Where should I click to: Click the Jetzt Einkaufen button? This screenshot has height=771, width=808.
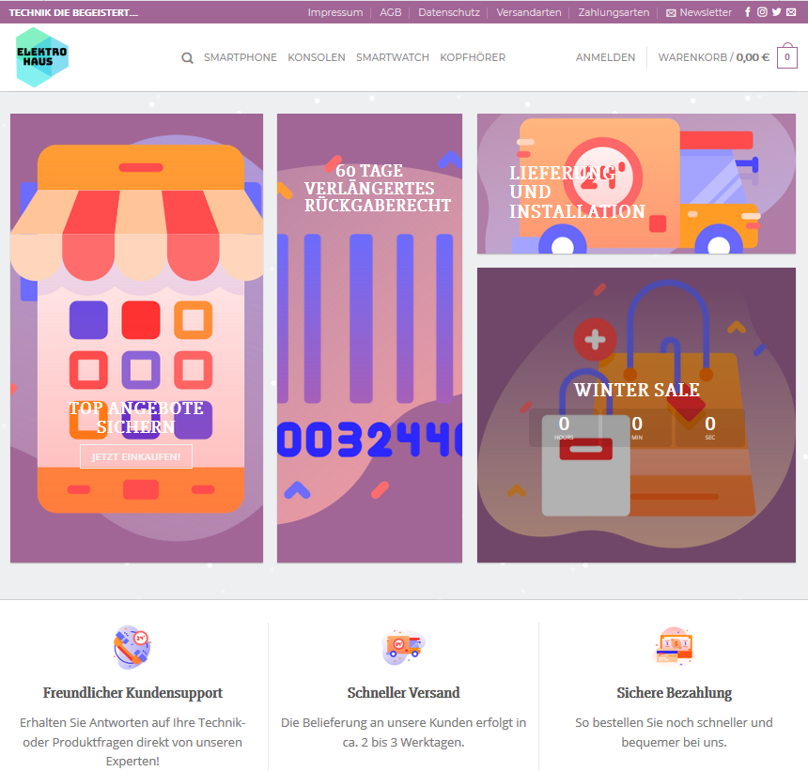136,456
